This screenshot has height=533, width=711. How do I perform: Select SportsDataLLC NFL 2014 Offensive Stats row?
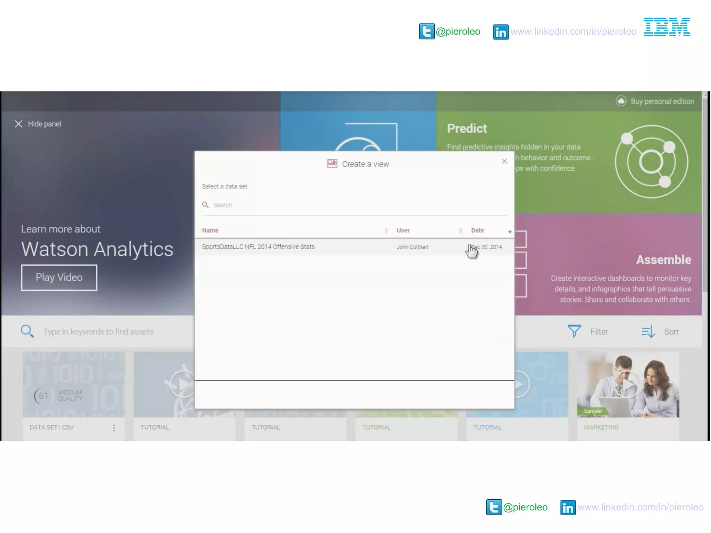point(258,247)
